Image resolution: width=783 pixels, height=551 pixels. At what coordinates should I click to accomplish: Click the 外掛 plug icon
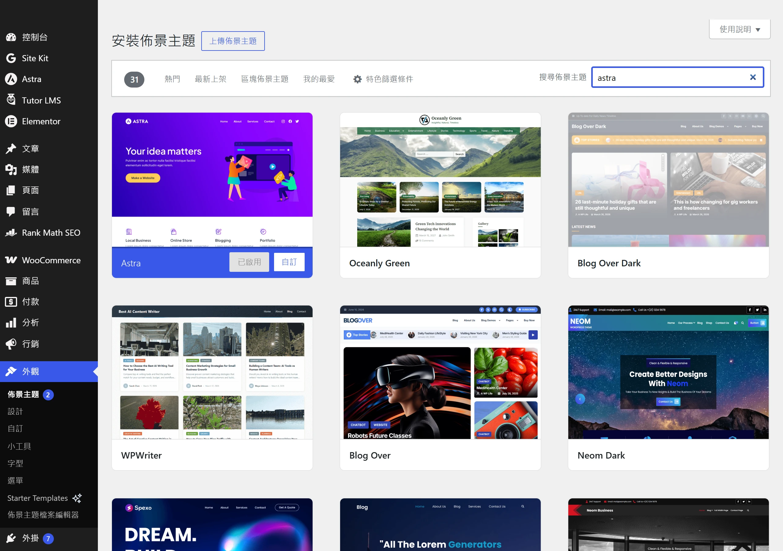11,538
